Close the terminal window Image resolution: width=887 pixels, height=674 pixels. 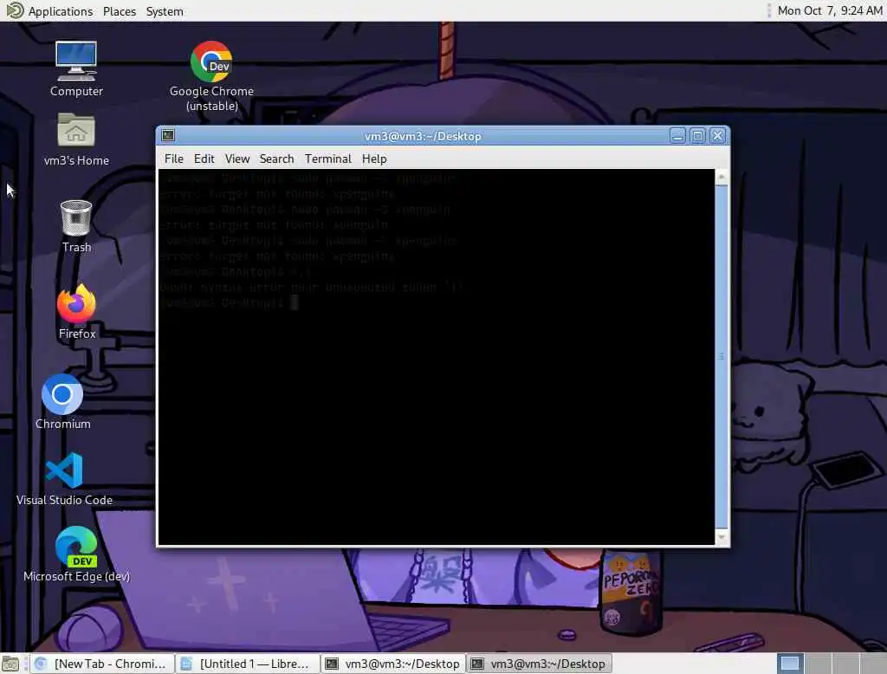(717, 136)
